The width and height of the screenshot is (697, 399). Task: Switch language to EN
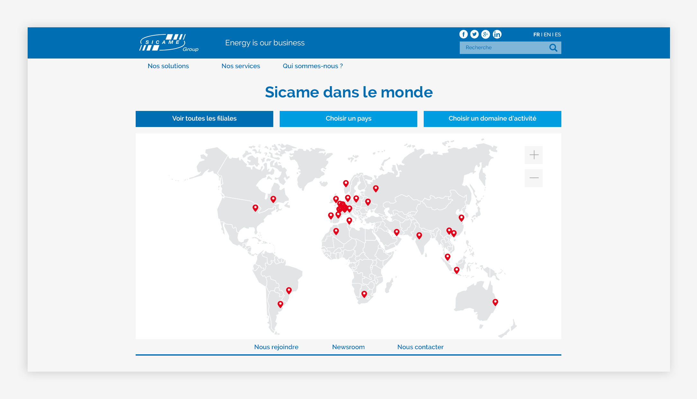(x=547, y=34)
